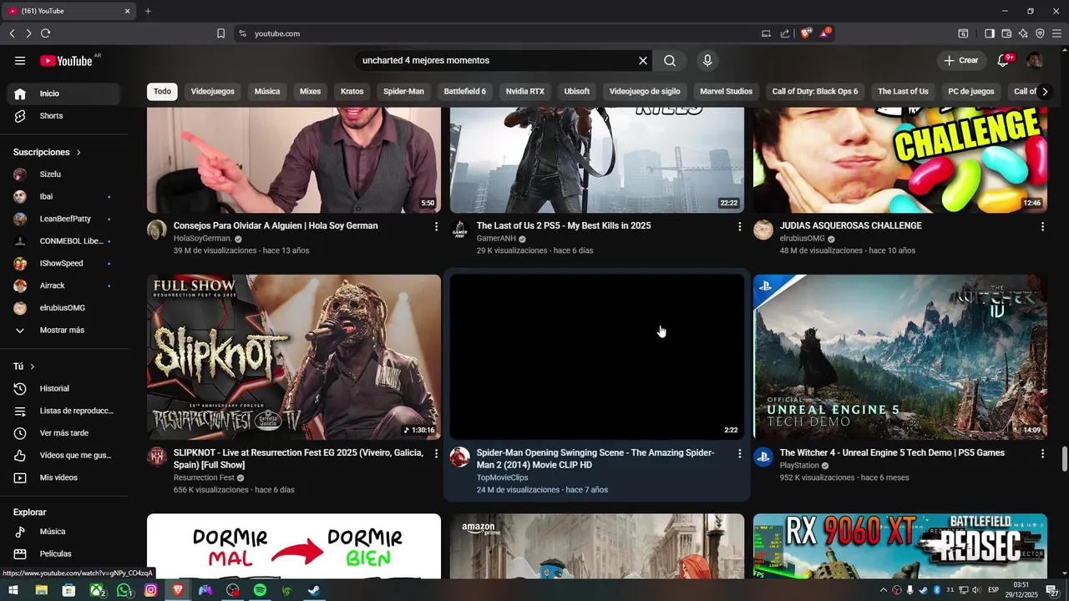Open Resurrection Fest channel avatar

157,457
